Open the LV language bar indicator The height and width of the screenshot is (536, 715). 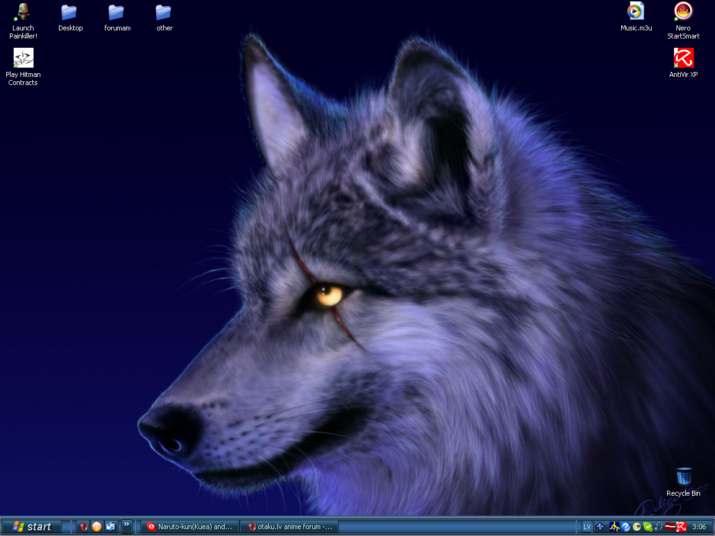tap(587, 527)
